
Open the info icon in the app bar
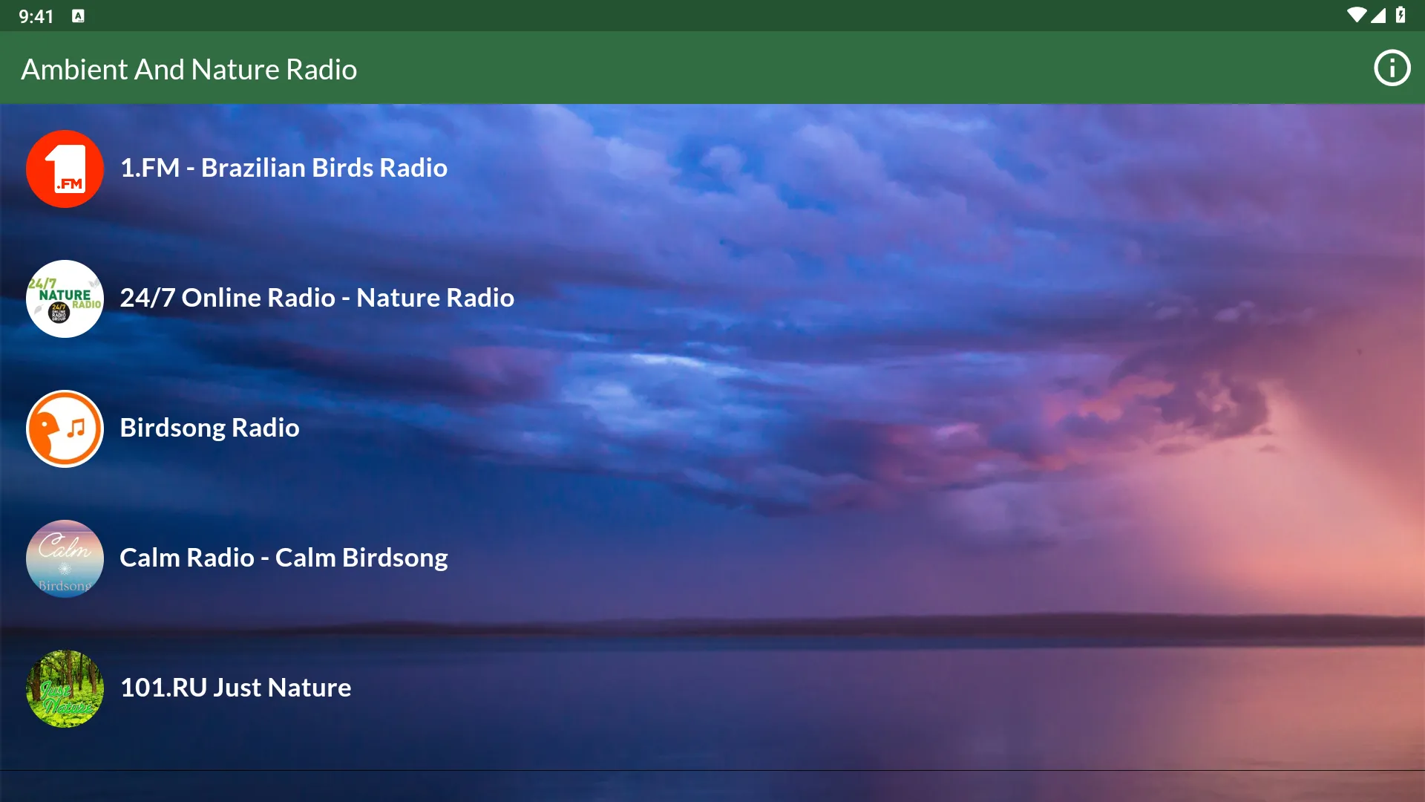pos(1392,68)
